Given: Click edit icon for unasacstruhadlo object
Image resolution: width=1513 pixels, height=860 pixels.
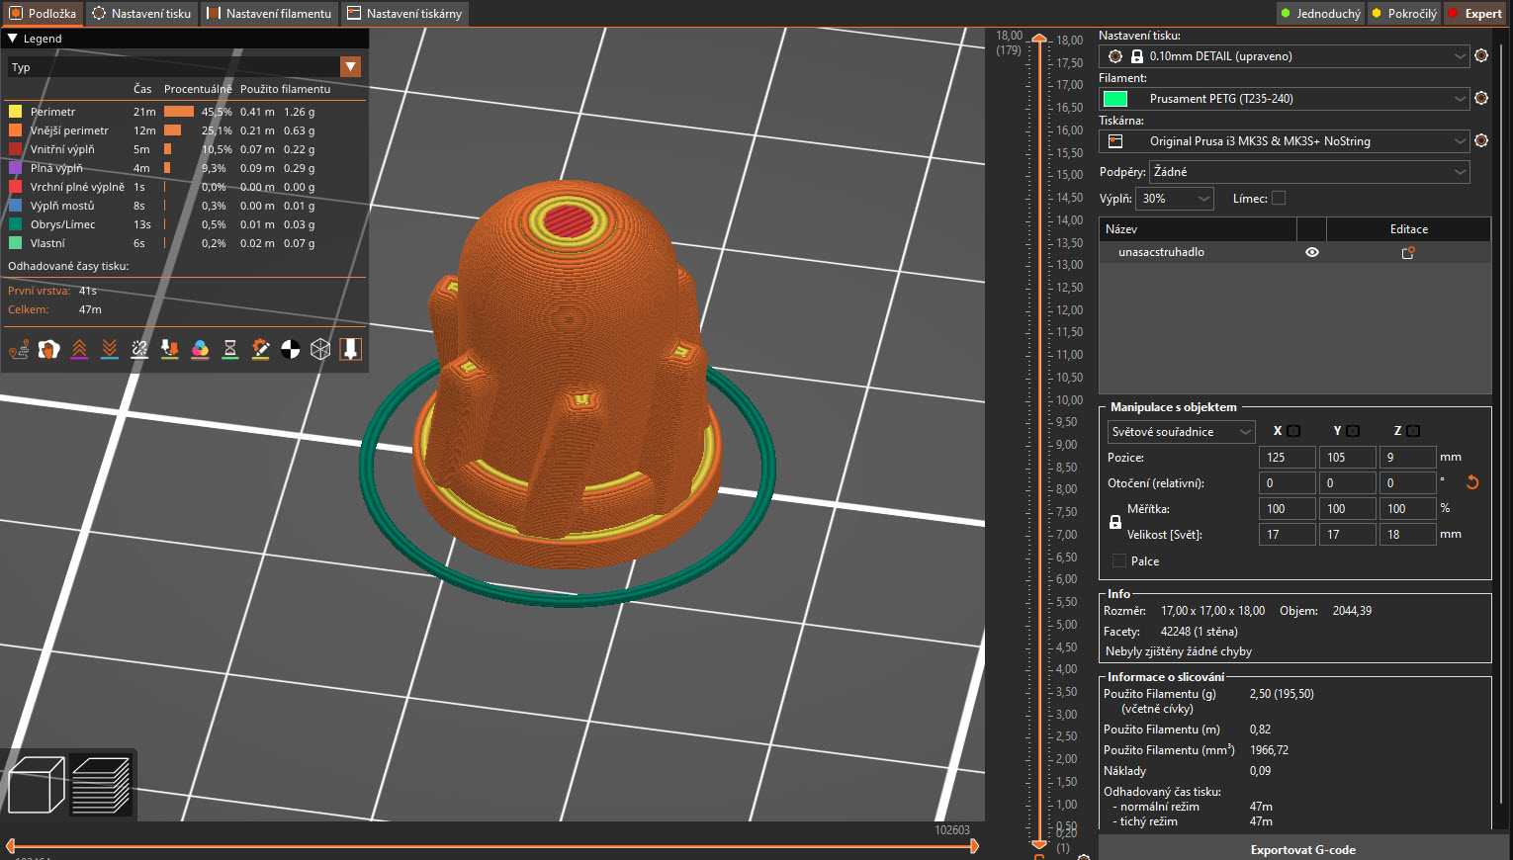Looking at the screenshot, I should 1408,252.
